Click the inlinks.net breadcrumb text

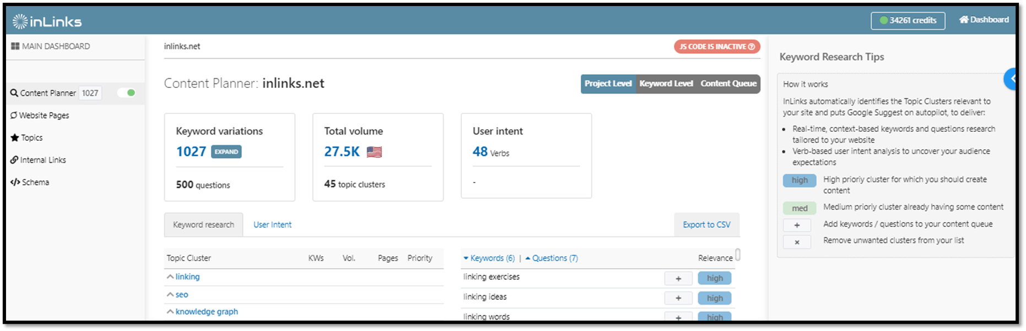182,47
